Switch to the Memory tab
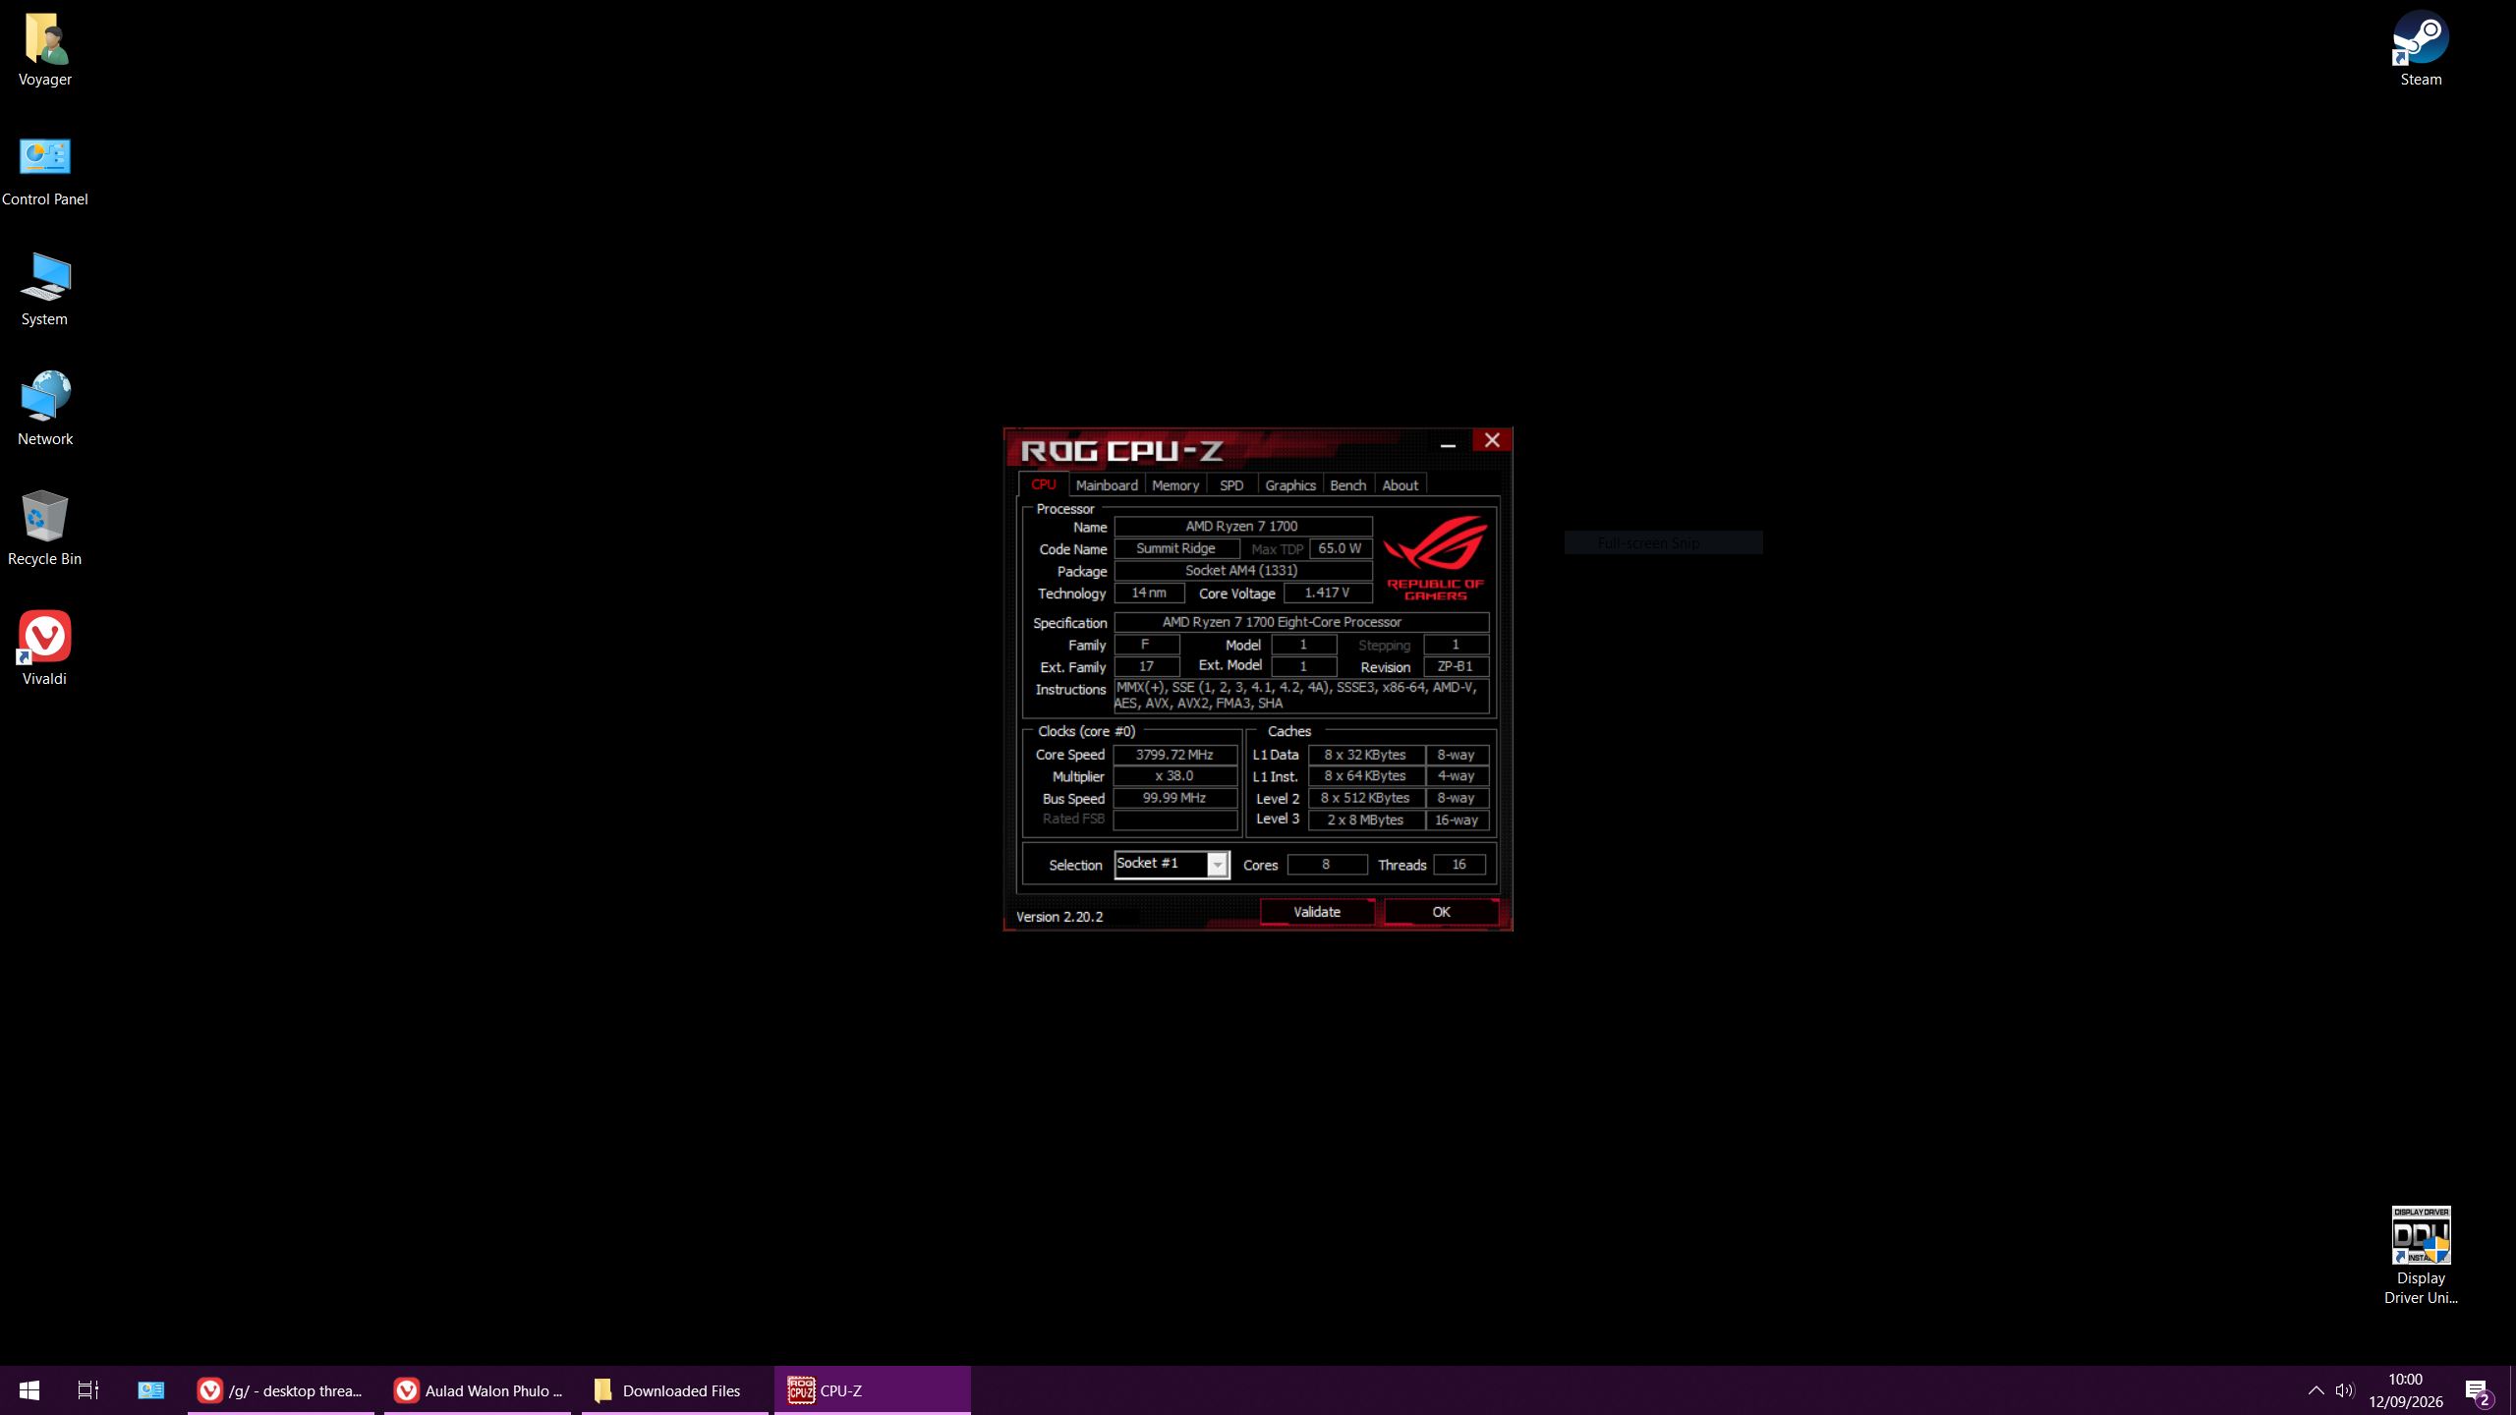Screen dimensions: 2516x1415 (1175, 485)
